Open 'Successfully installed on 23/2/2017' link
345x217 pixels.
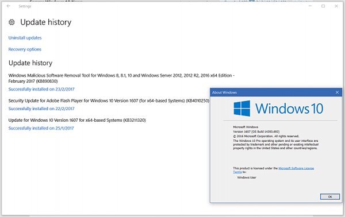point(41,89)
